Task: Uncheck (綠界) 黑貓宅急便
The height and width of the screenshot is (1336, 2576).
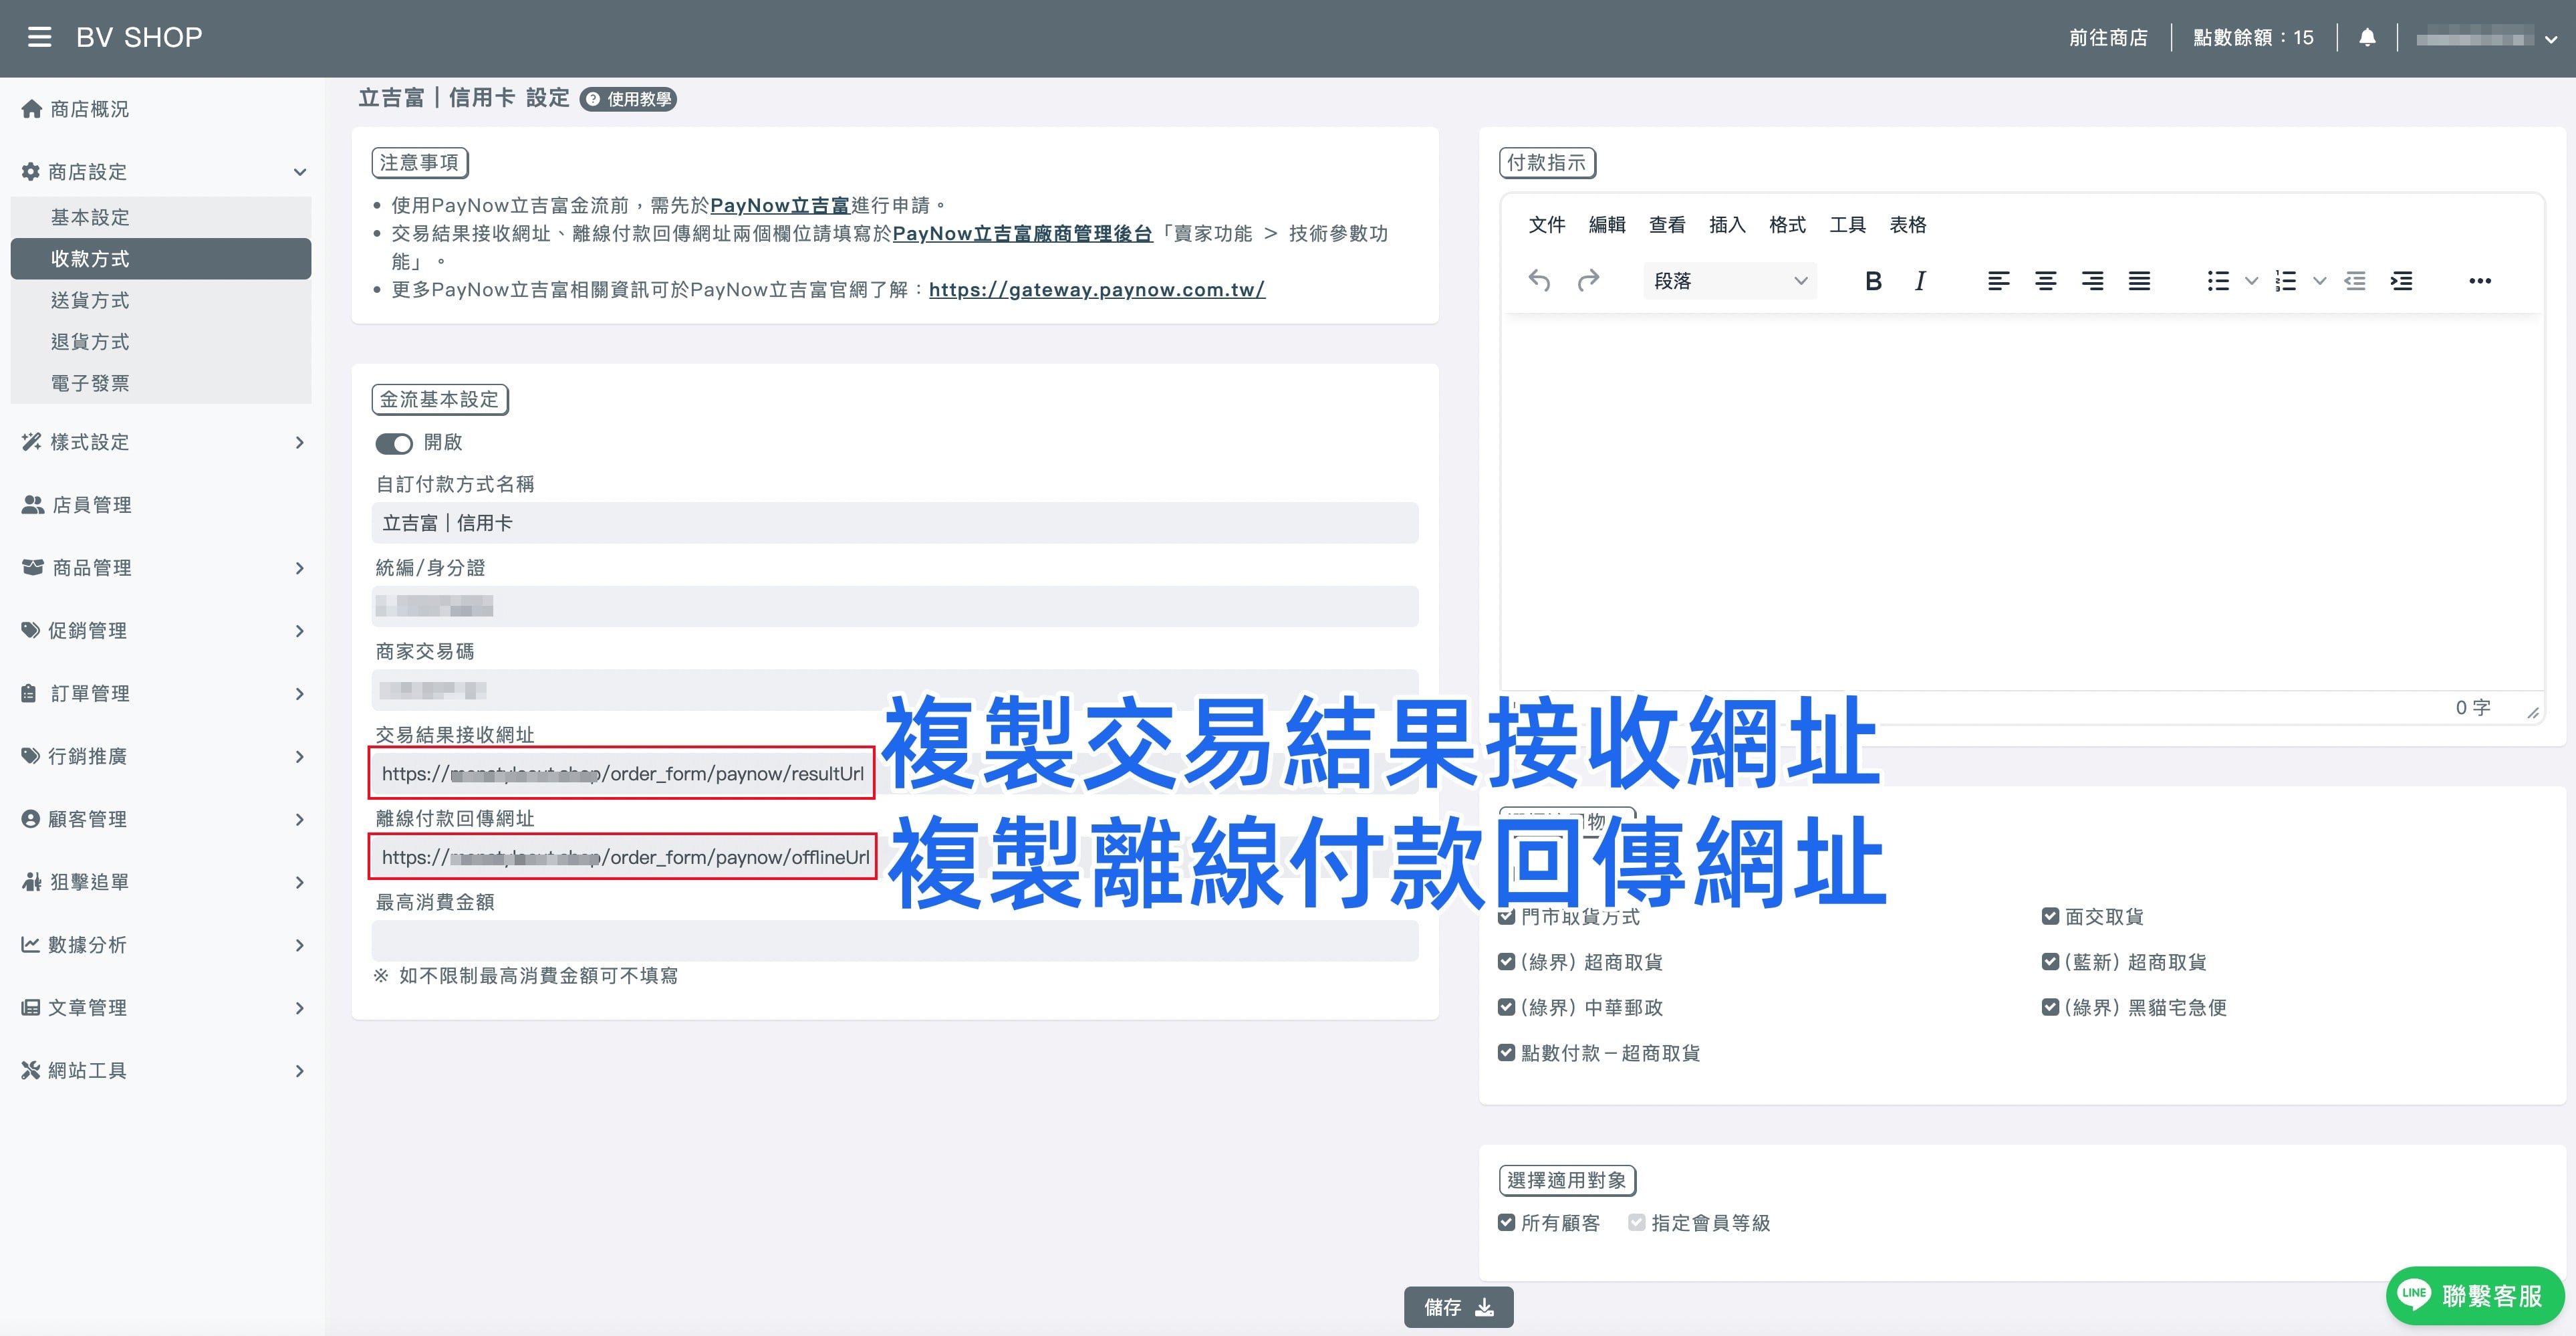Action: pos(2050,1008)
